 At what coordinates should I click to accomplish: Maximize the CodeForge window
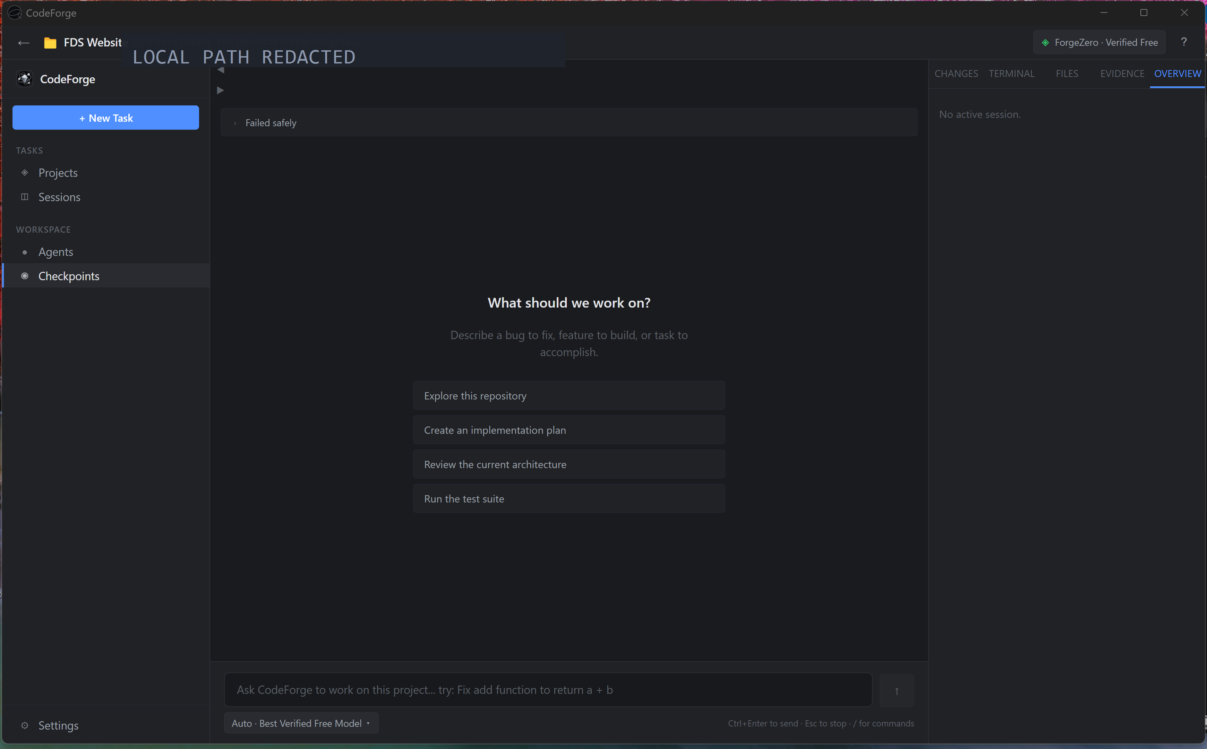[1144, 13]
